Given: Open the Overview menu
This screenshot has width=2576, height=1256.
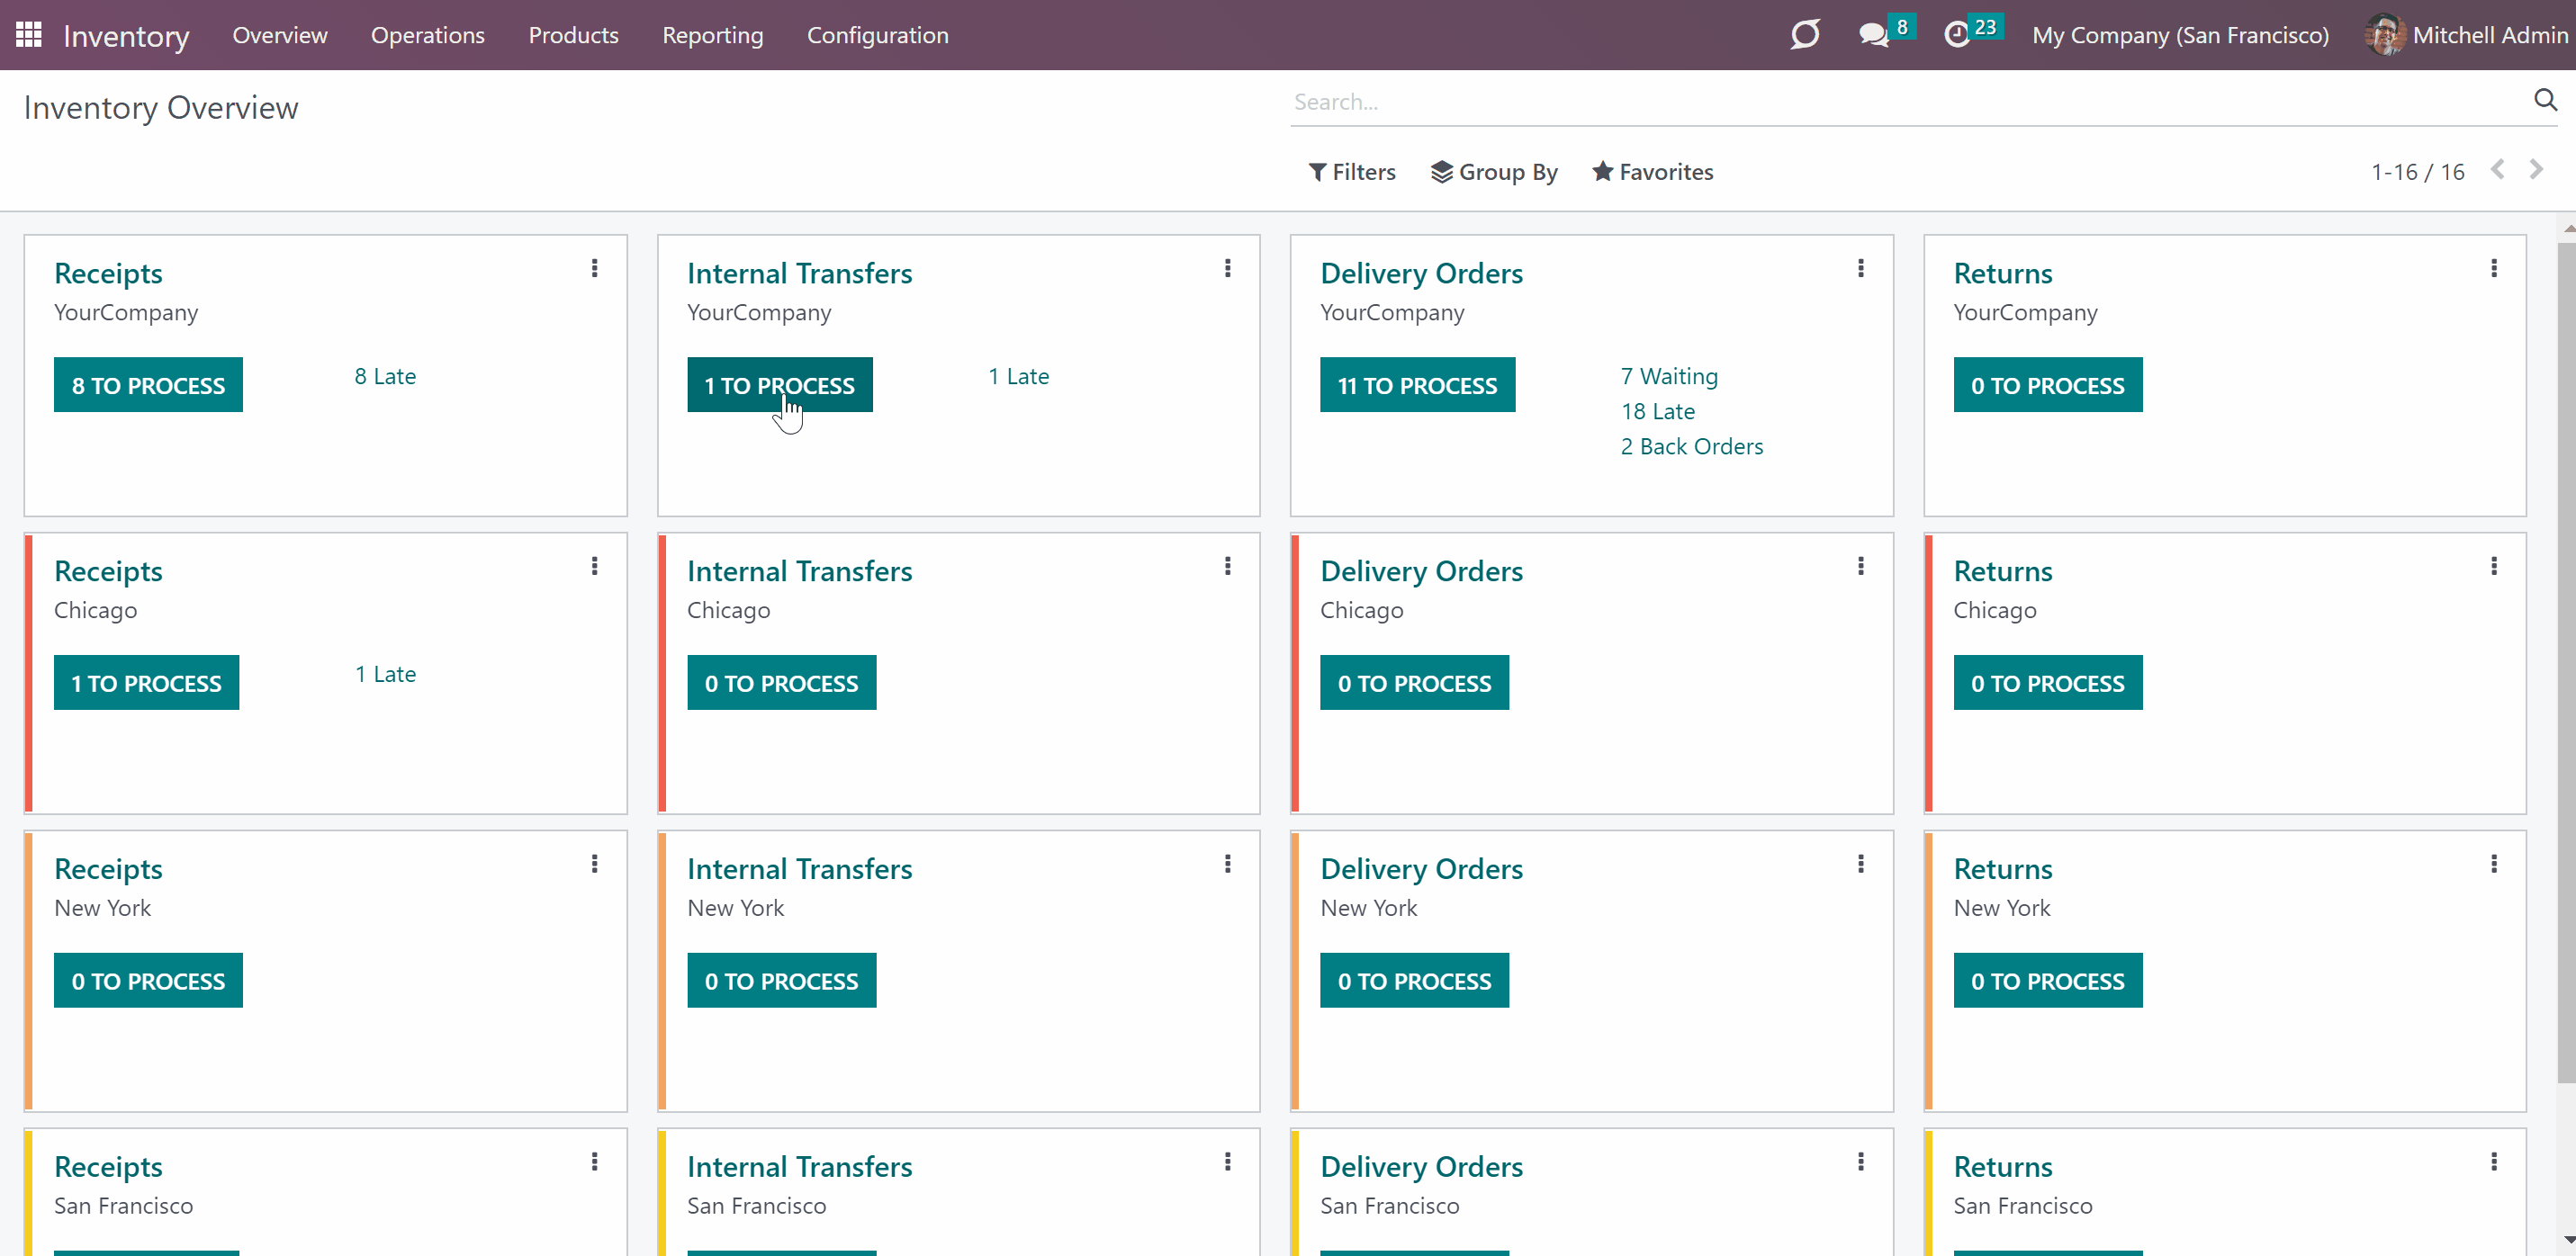Looking at the screenshot, I should click(x=280, y=35).
